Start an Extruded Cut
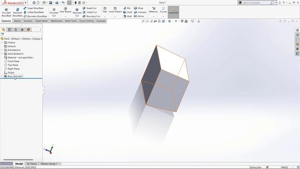 click(54, 12)
